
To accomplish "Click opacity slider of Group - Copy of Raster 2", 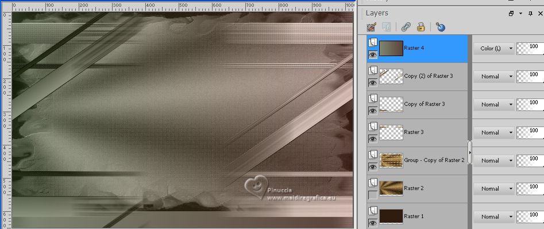I will pyautogui.click(x=530, y=160).
